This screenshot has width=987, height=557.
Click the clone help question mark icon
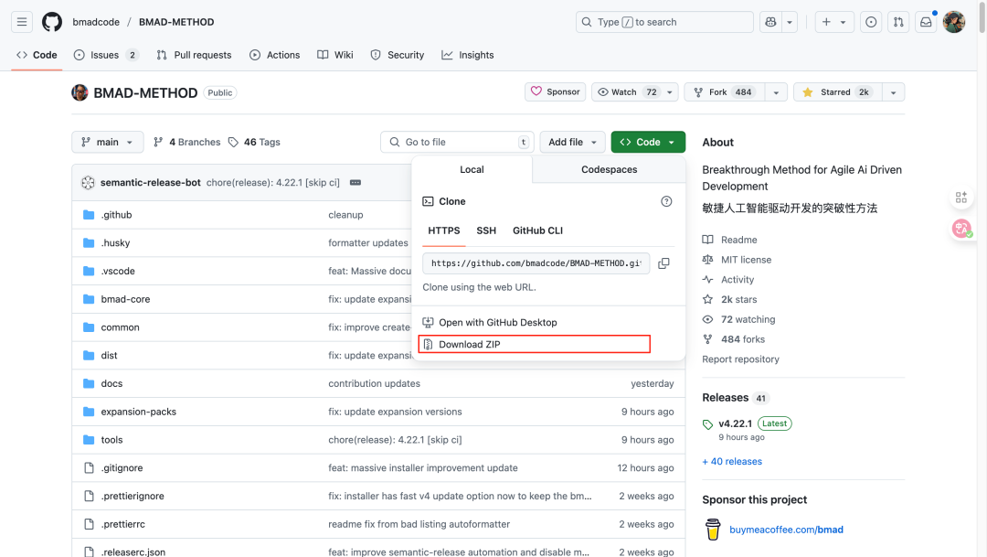[x=666, y=201]
